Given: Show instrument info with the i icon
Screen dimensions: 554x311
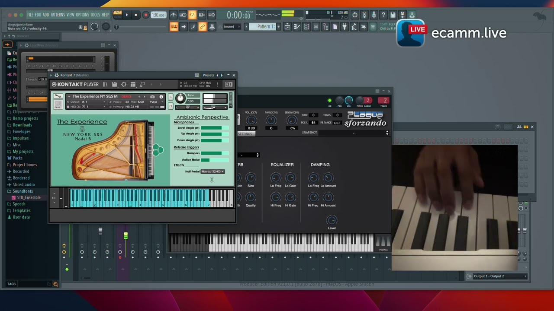Looking at the screenshot, I should [x=161, y=97].
